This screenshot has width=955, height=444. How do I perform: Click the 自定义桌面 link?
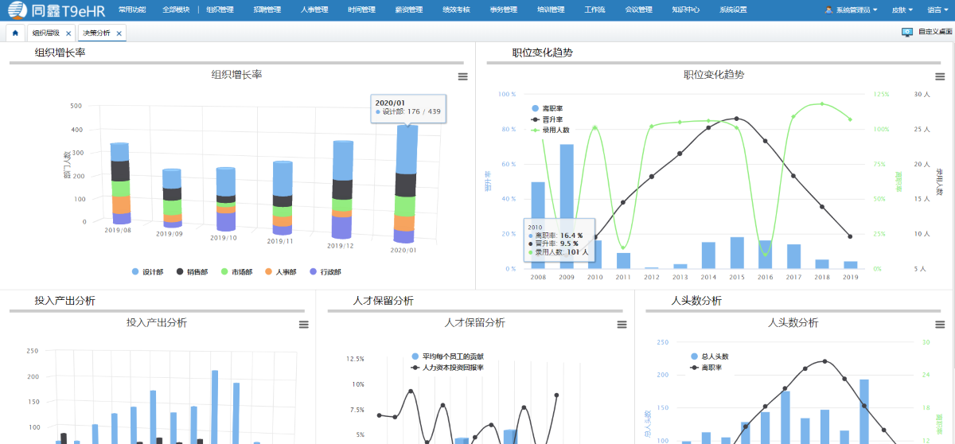coord(934,33)
